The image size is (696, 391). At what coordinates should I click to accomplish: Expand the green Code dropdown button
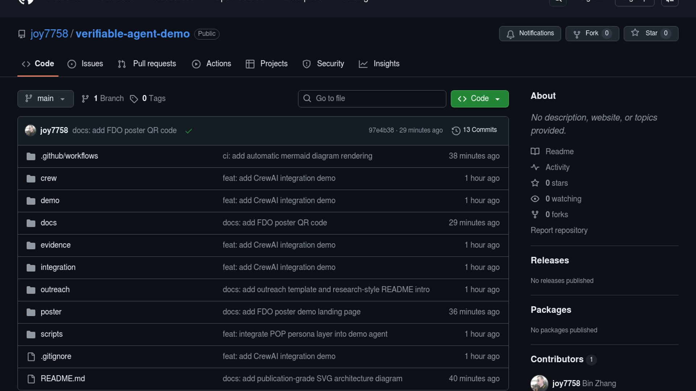click(x=479, y=99)
